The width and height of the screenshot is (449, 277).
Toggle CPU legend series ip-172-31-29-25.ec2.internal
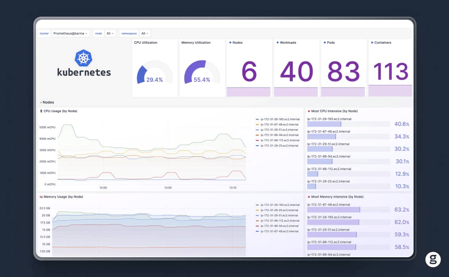pyautogui.click(x=279, y=146)
